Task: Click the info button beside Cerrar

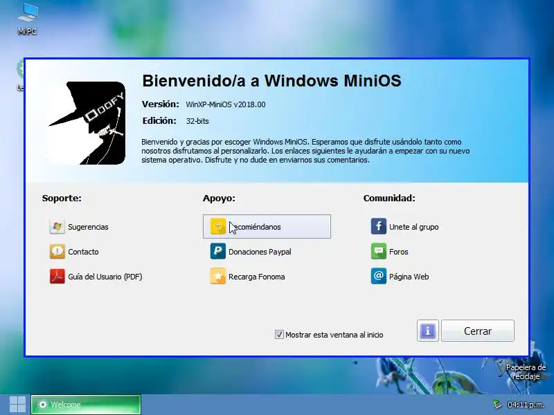Action: [427, 331]
